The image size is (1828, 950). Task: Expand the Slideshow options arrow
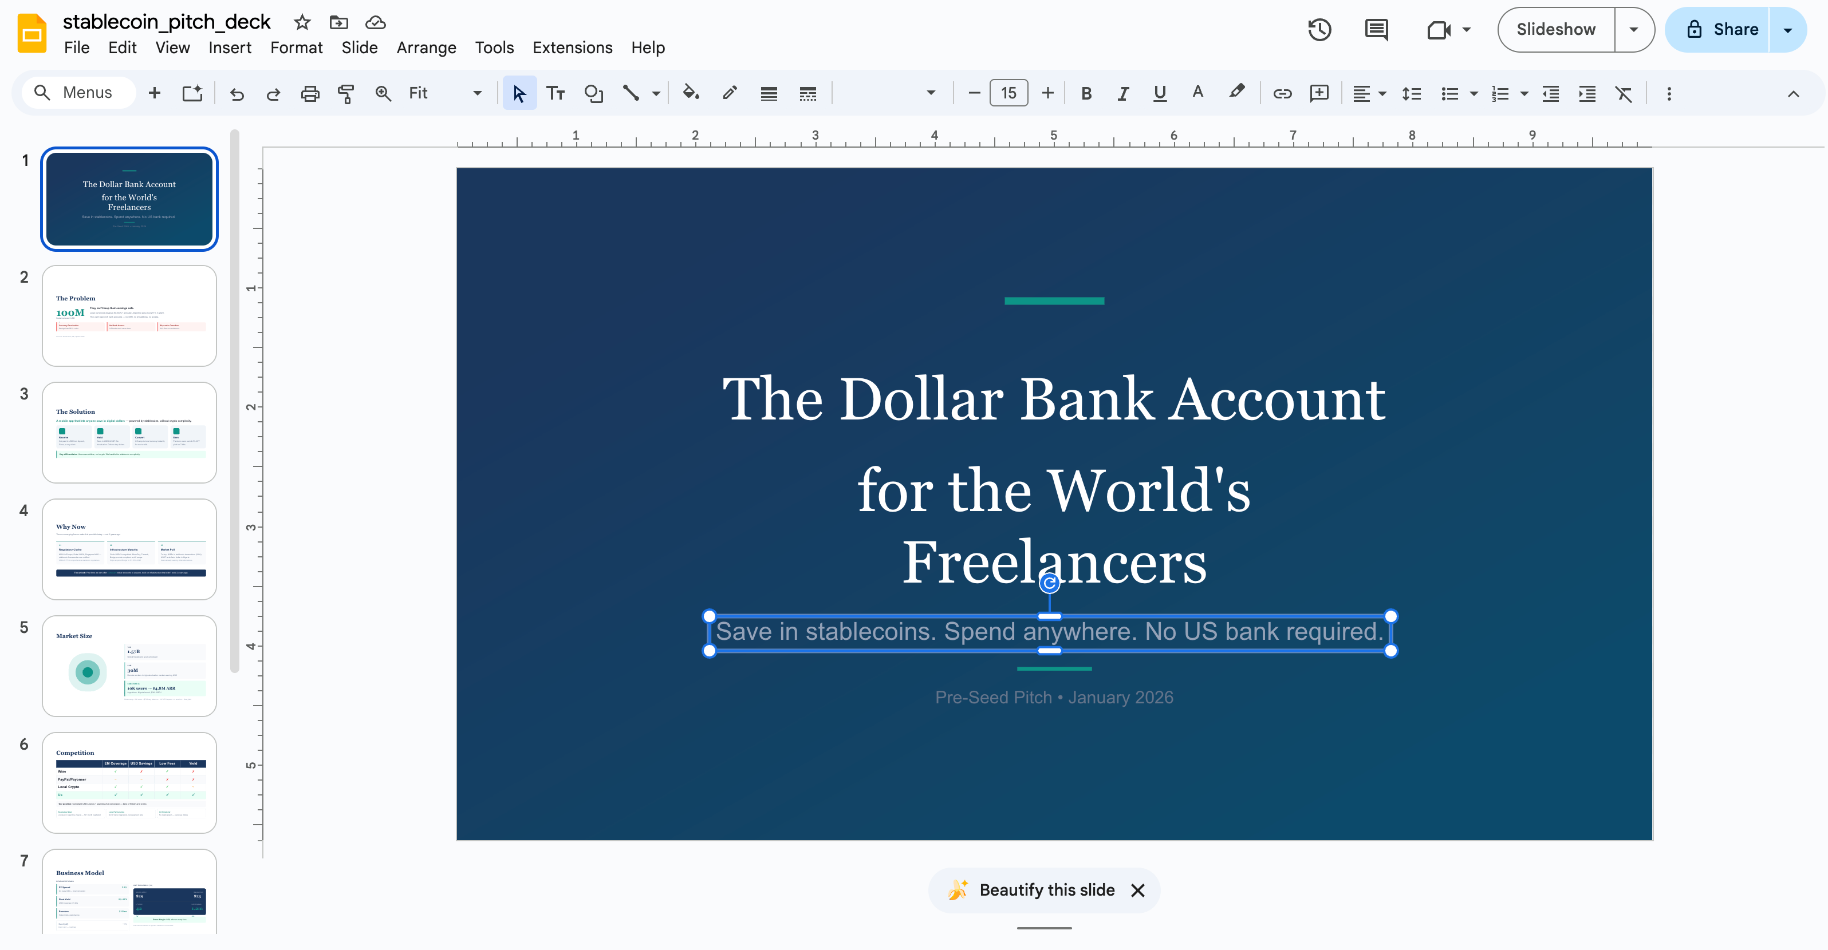(x=1633, y=30)
